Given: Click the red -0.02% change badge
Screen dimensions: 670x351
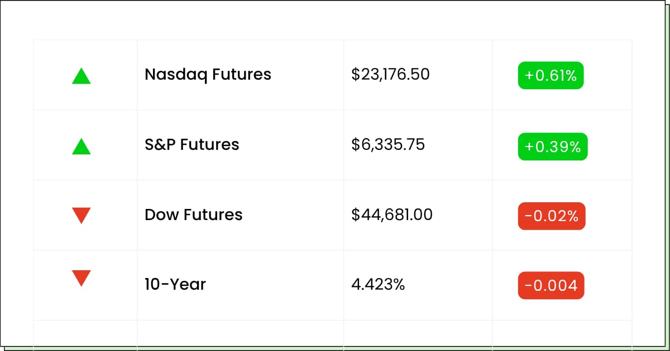Looking at the screenshot, I should pos(552,216).
